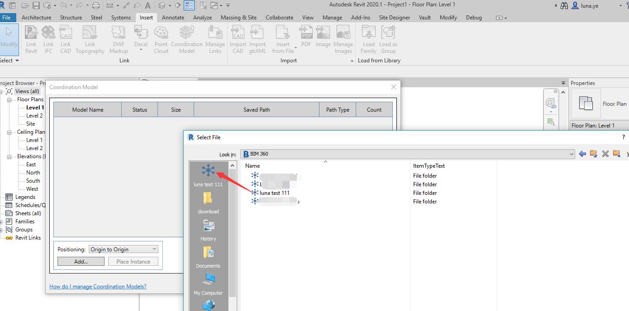Click the blue Back arrow in Select File
This screenshot has width=629, height=311.
[x=582, y=154]
